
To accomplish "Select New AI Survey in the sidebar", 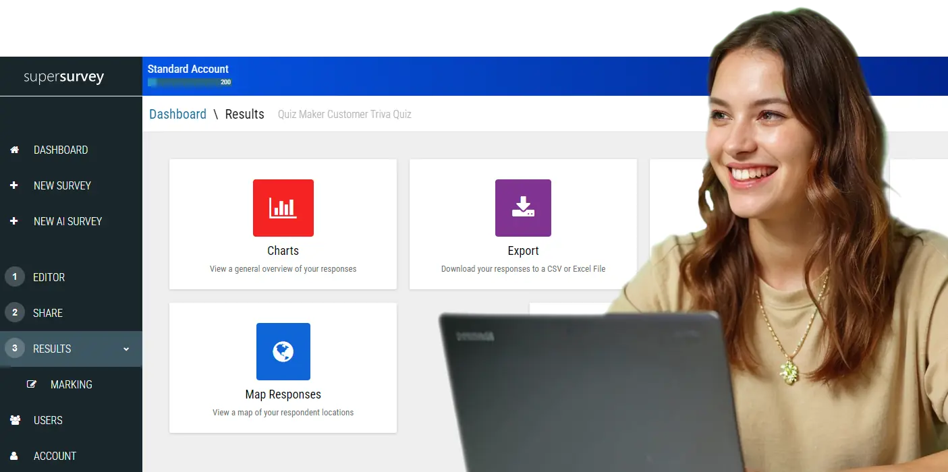I will point(67,221).
